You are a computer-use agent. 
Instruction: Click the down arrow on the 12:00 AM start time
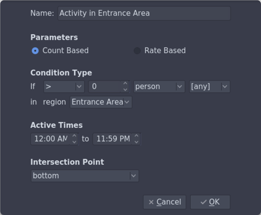click(x=74, y=142)
